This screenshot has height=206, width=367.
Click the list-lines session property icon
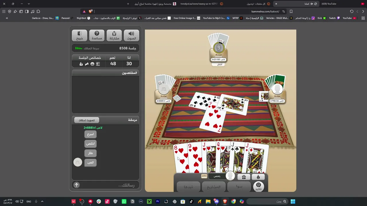click(98, 64)
